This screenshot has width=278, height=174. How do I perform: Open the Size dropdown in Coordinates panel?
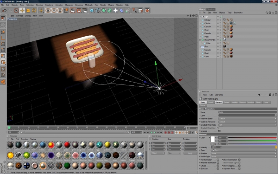coord(174,153)
